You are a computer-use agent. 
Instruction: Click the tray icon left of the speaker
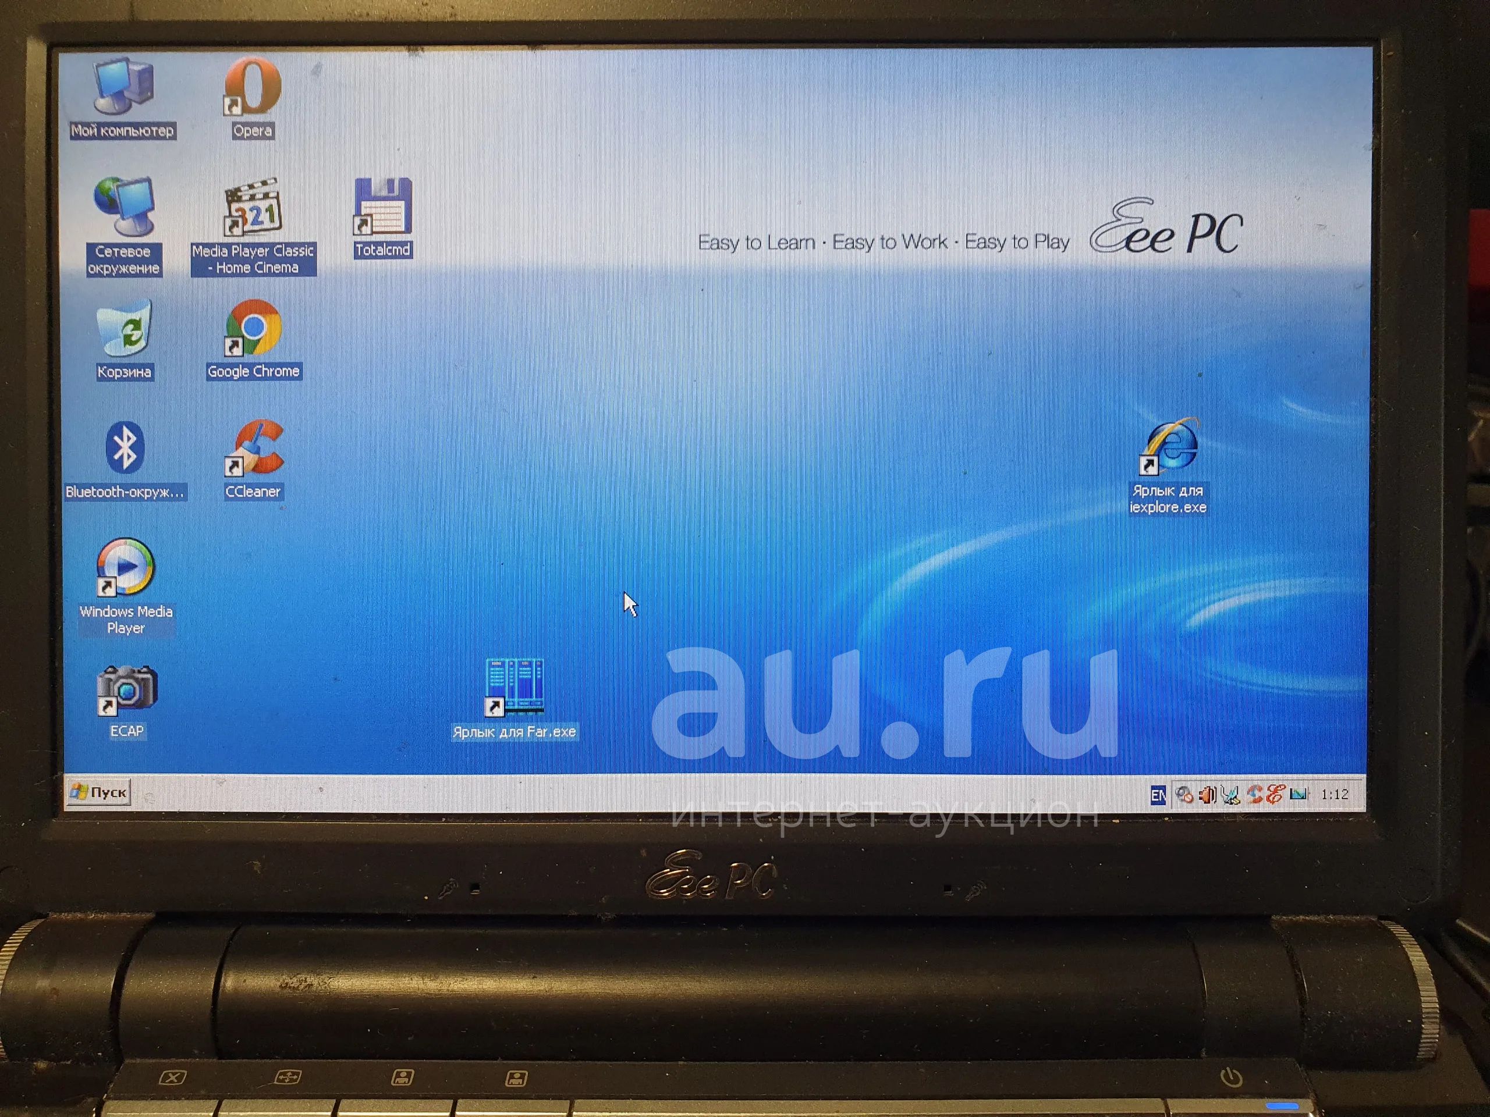pos(1184,795)
